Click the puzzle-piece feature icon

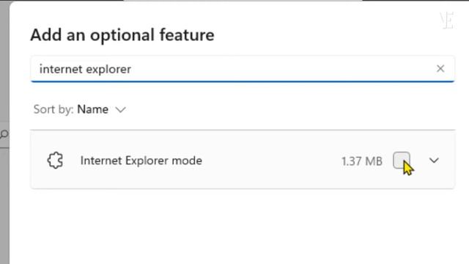[56, 161]
